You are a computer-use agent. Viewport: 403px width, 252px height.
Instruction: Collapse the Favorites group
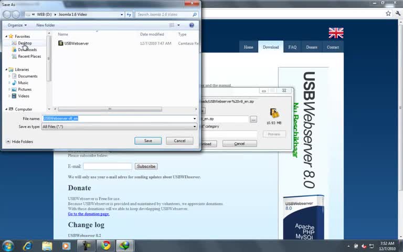(x=6, y=37)
